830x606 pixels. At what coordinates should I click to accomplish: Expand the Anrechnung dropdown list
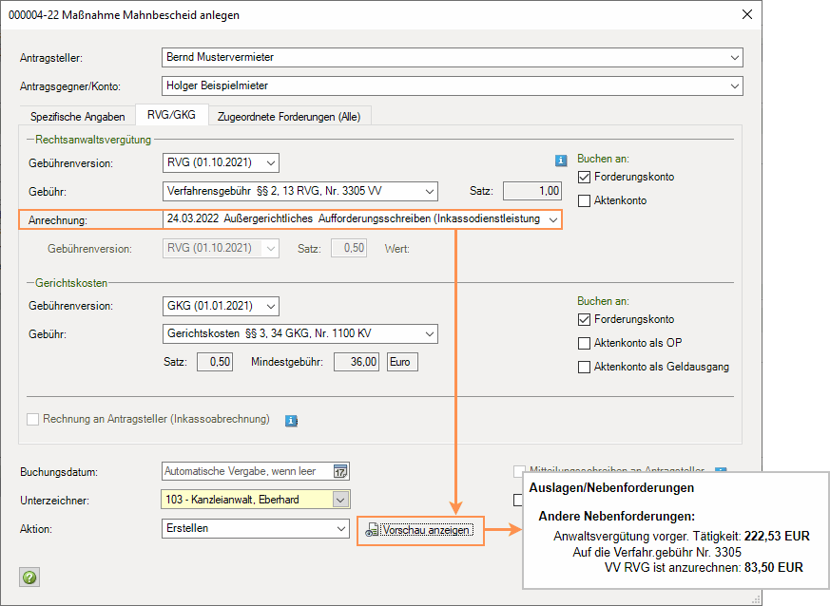coord(553,219)
